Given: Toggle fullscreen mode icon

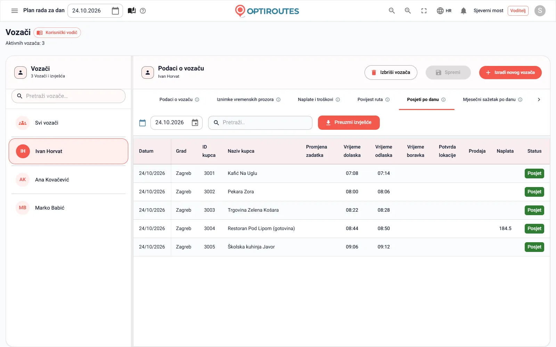Looking at the screenshot, I should (x=424, y=11).
